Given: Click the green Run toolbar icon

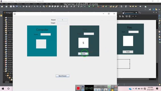Looking at the screenshot, I should 89,7.
